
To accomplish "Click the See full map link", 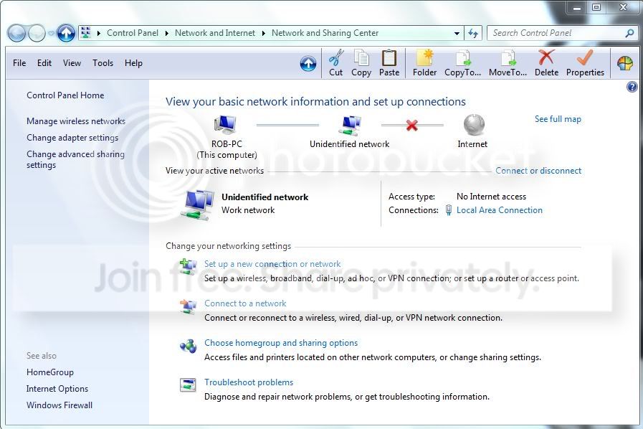I will [558, 119].
